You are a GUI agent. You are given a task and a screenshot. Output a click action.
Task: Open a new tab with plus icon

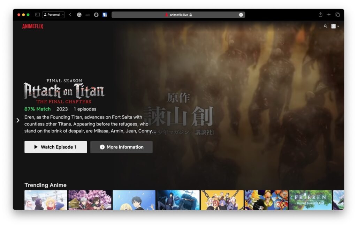pos(329,15)
